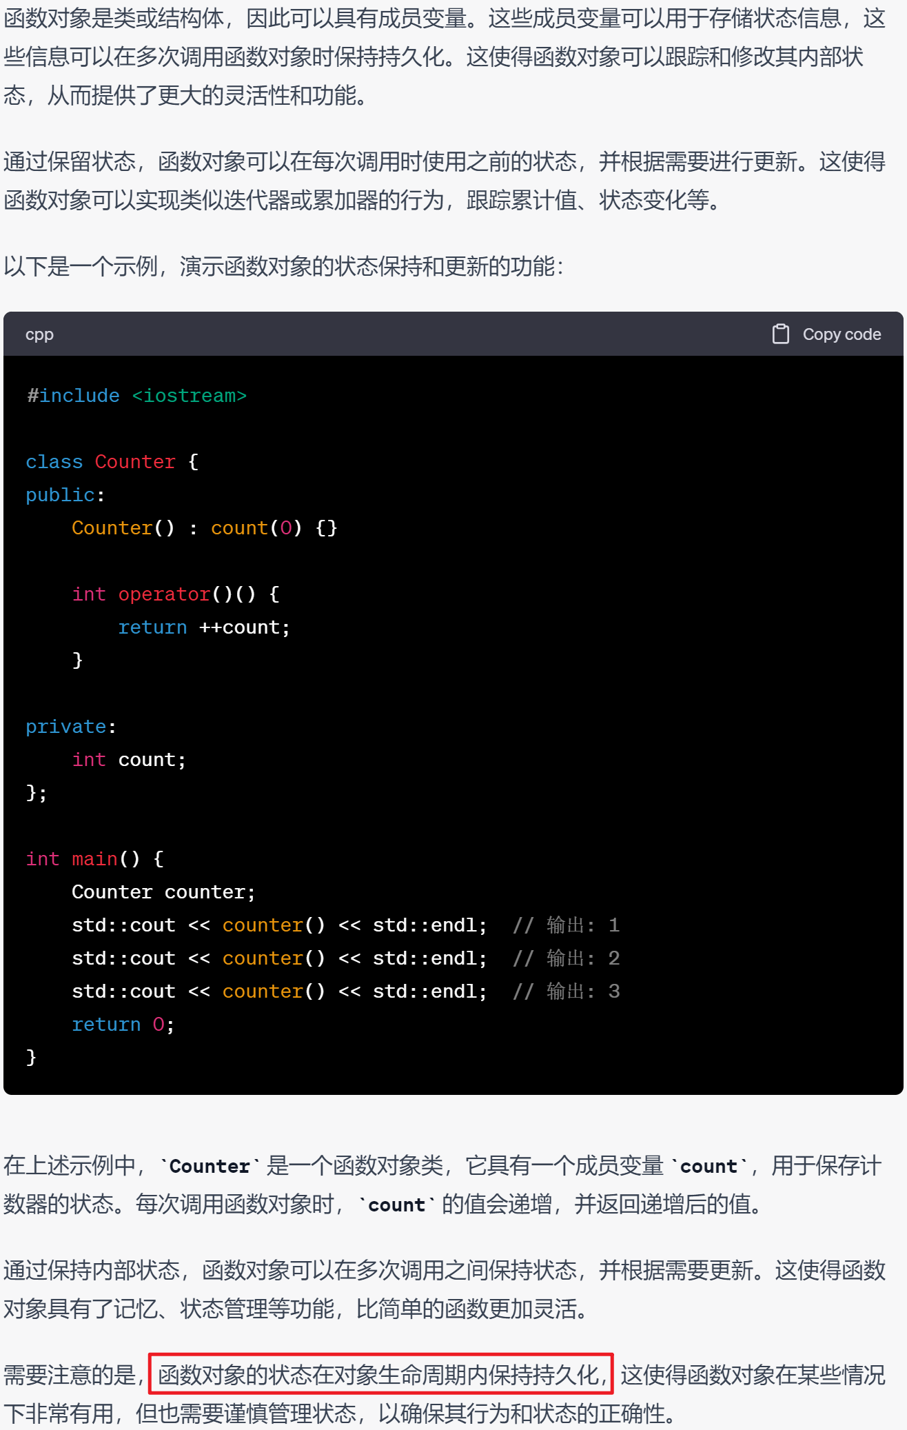Click the std::cout line commented 输出: 2
This screenshot has height=1430, width=907.
[x=346, y=958]
